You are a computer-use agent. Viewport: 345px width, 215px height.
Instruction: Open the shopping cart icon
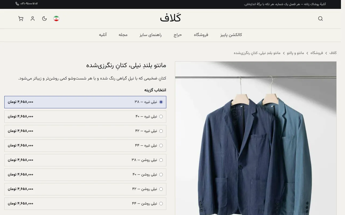[21, 19]
